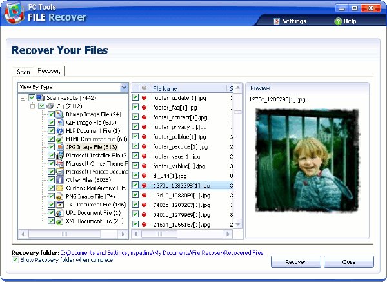The image size is (387, 282).
Task: Collapse the C:\ drive tree node
Action: point(32,106)
